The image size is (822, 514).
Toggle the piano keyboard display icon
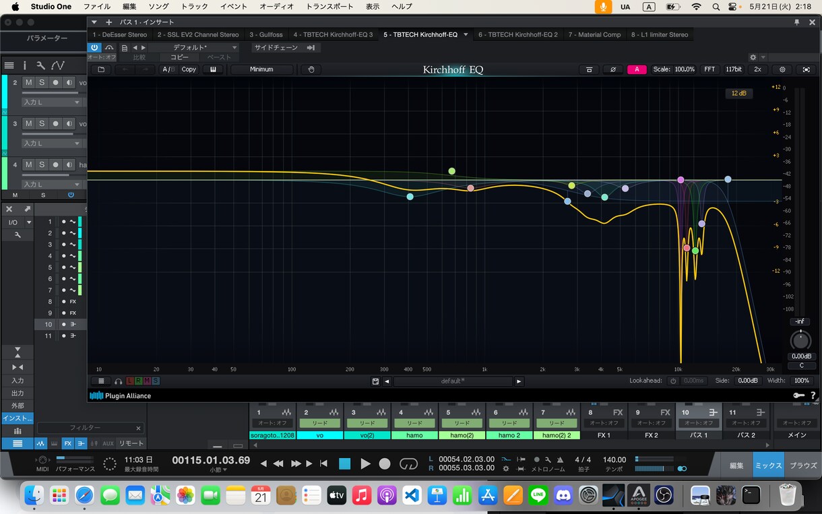[213, 69]
